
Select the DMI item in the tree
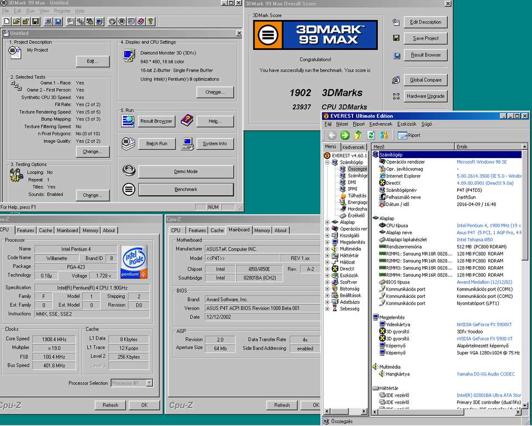point(352,182)
